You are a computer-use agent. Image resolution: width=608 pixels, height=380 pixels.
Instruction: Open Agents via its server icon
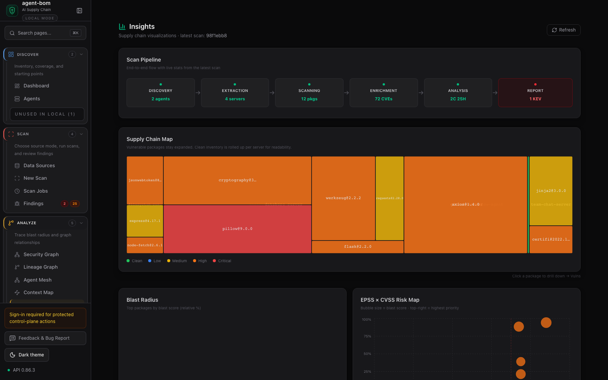(17, 99)
